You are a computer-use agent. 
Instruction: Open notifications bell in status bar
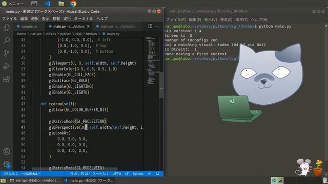click(x=157, y=174)
